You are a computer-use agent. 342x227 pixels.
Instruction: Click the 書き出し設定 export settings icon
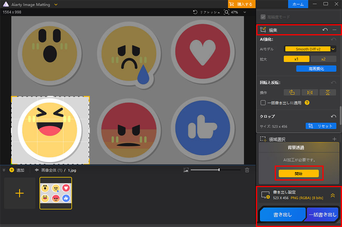pyautogui.click(x=266, y=195)
